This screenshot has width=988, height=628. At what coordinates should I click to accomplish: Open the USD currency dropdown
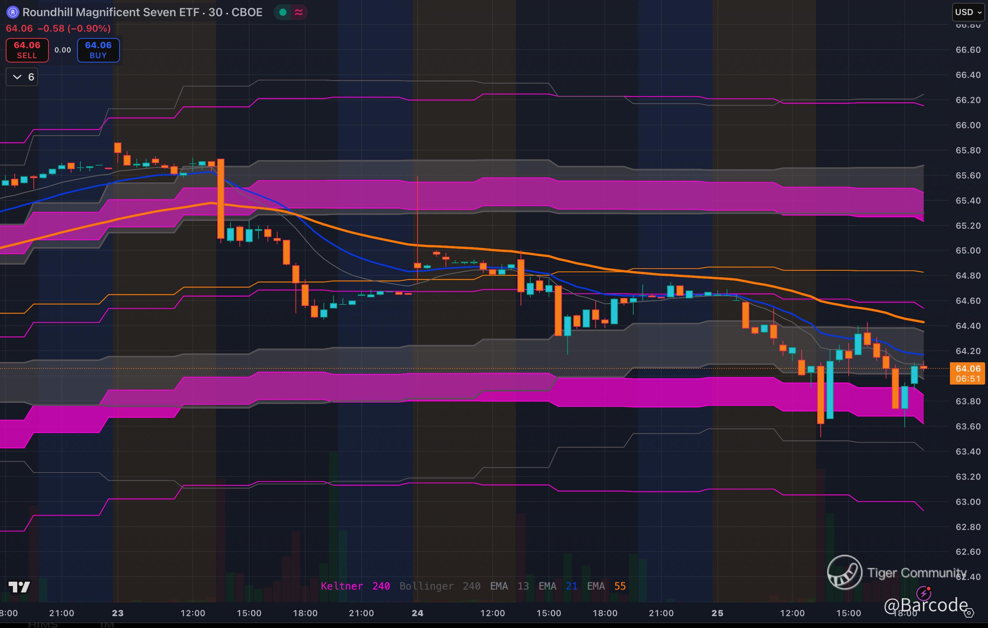[968, 12]
